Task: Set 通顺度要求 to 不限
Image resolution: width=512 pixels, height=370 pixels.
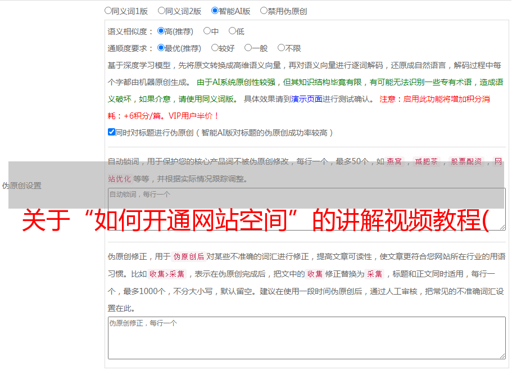Action: click(x=281, y=48)
